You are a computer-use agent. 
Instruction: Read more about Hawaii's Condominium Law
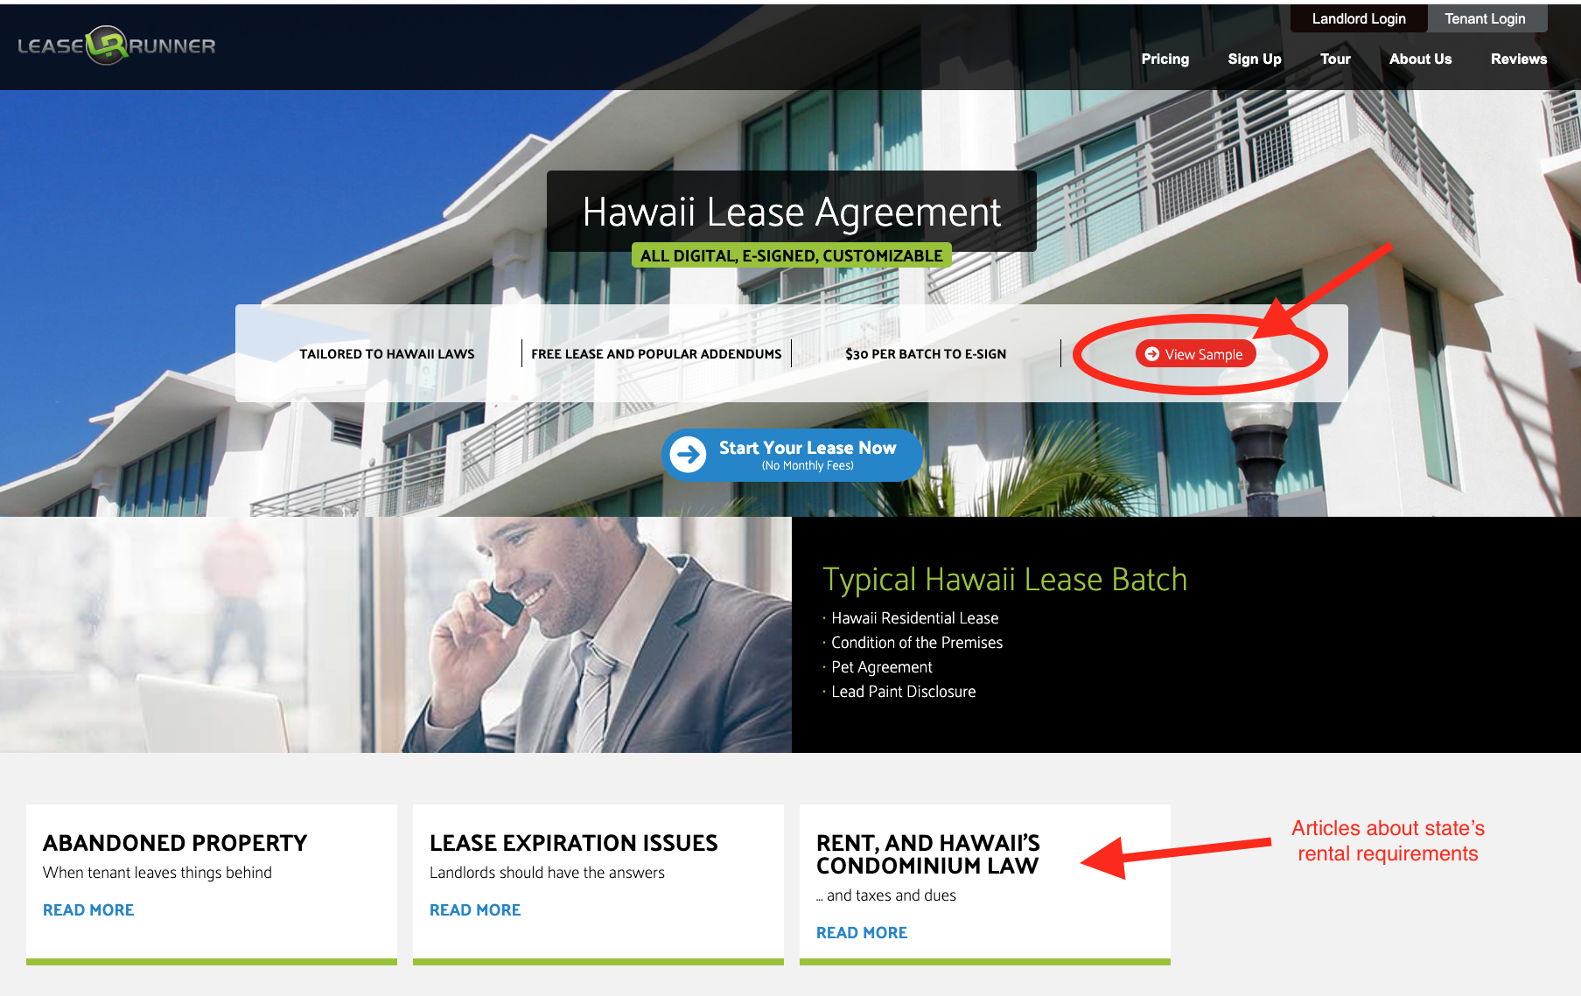point(862,933)
